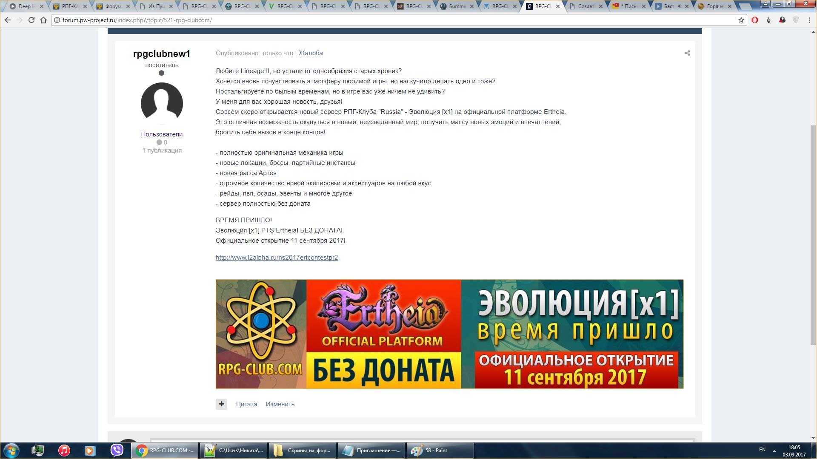
Task: Open the rpgclubnew1 username profile
Action: coord(162,54)
